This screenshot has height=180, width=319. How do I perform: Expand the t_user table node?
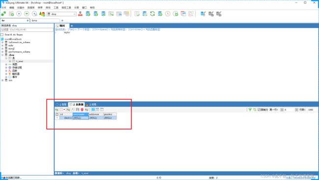(10, 61)
